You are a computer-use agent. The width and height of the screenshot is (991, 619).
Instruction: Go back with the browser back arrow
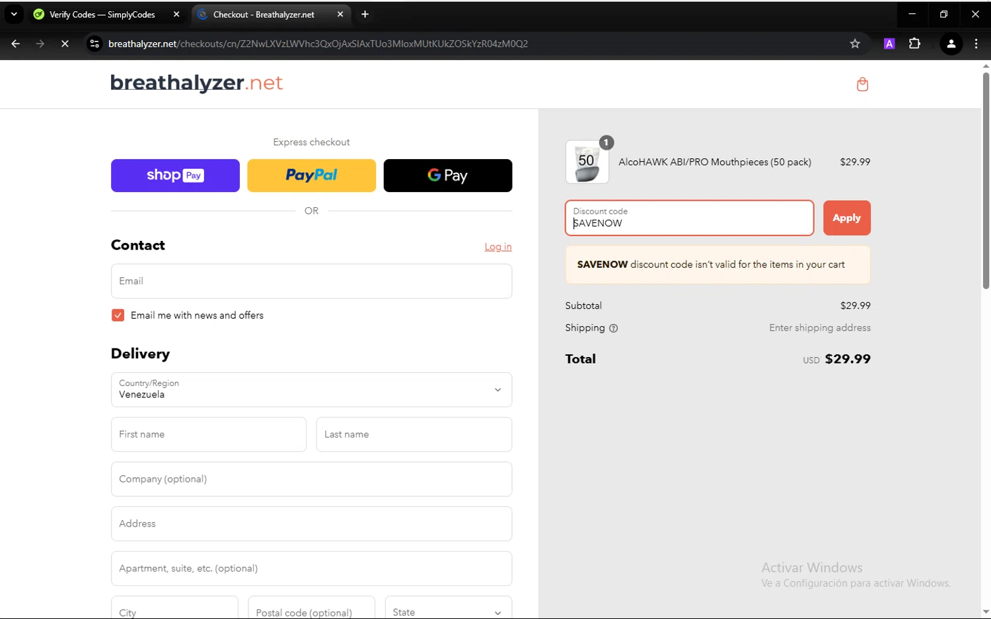point(15,44)
